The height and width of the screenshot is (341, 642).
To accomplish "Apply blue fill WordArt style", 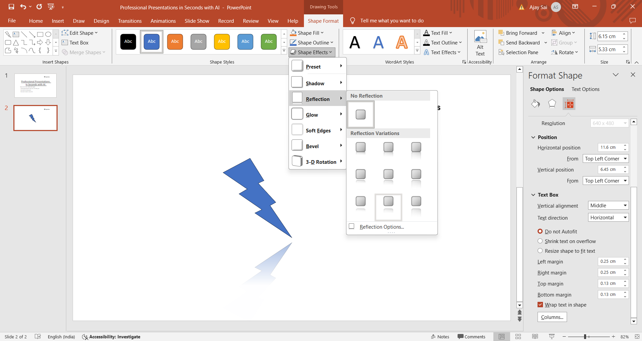I will click(378, 42).
